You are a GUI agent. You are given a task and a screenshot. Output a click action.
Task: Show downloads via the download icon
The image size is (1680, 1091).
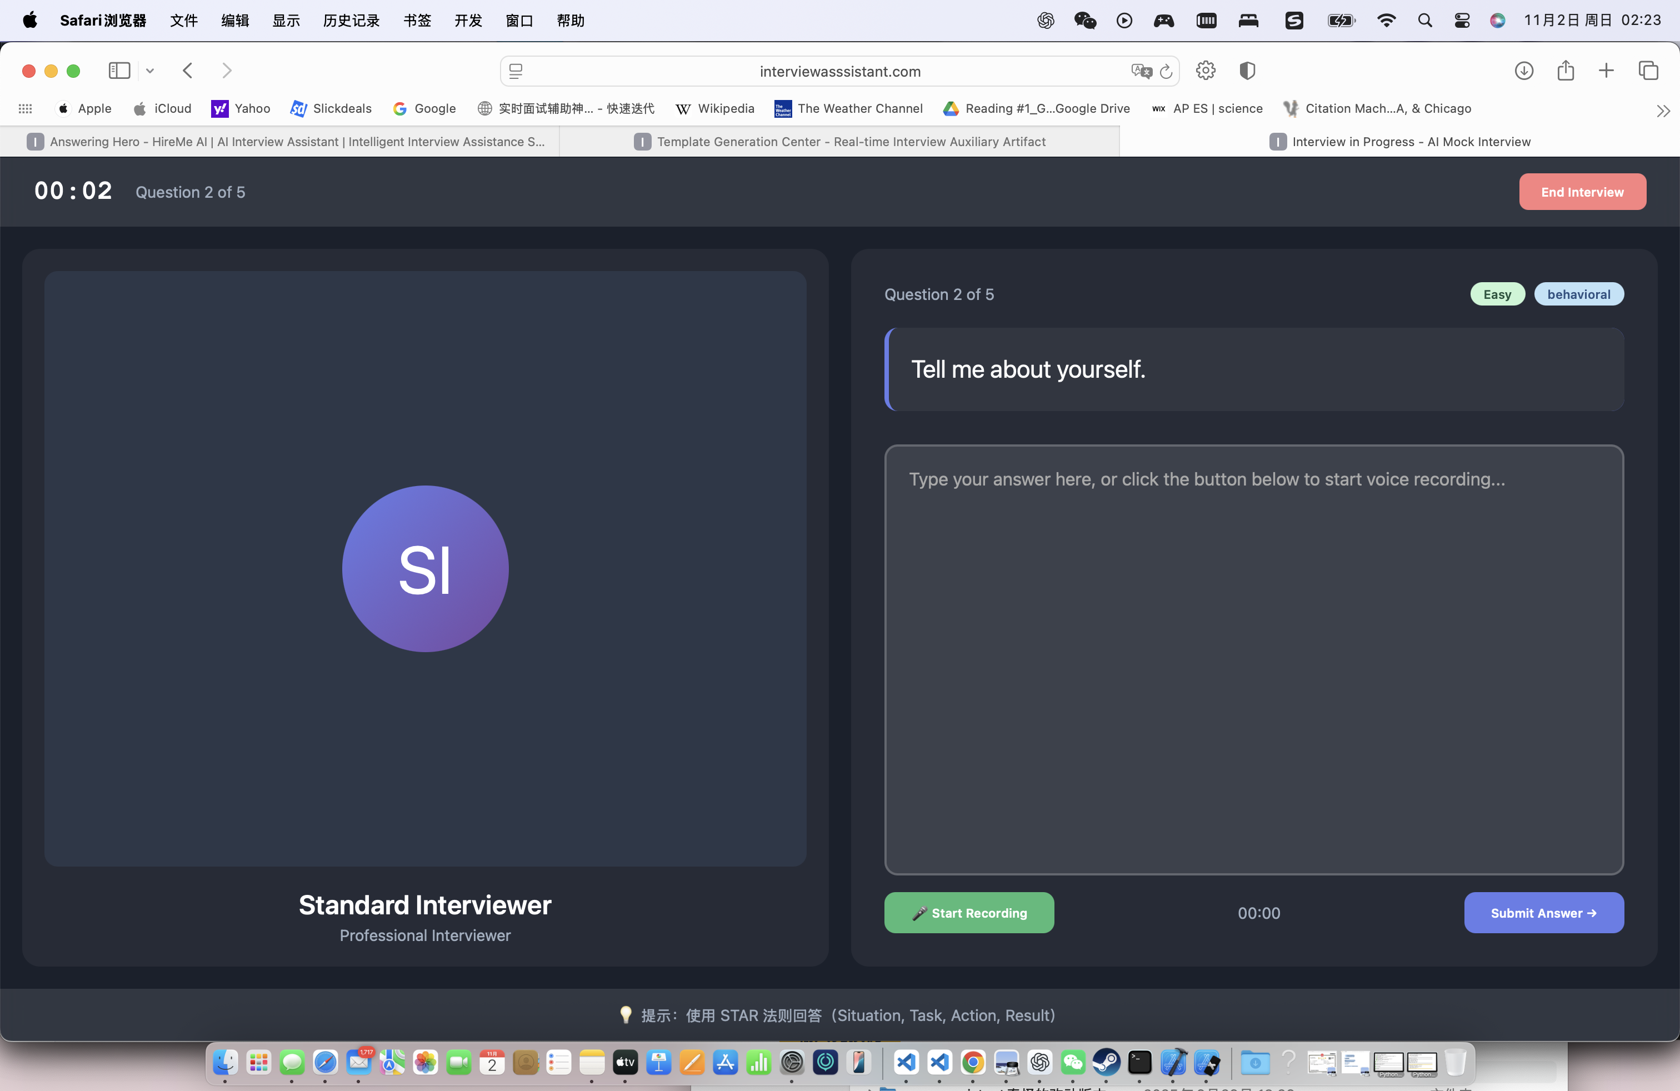pos(1524,71)
